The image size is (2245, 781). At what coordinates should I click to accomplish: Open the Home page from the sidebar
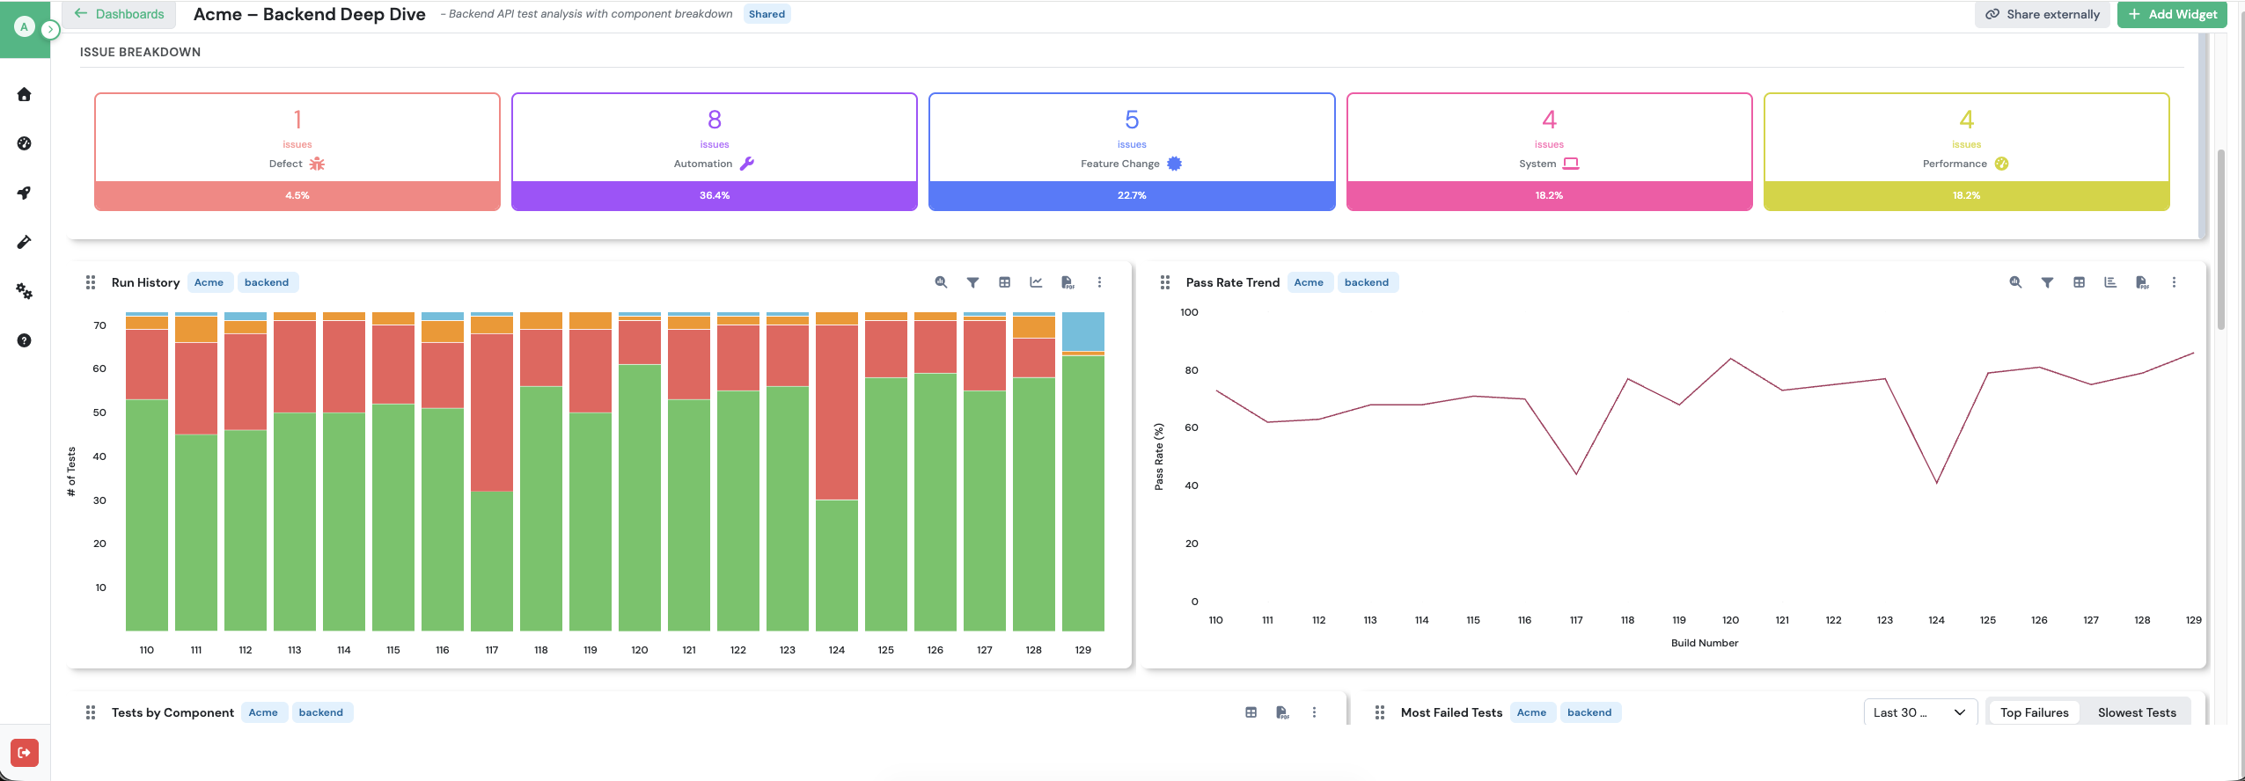pyautogui.click(x=25, y=94)
